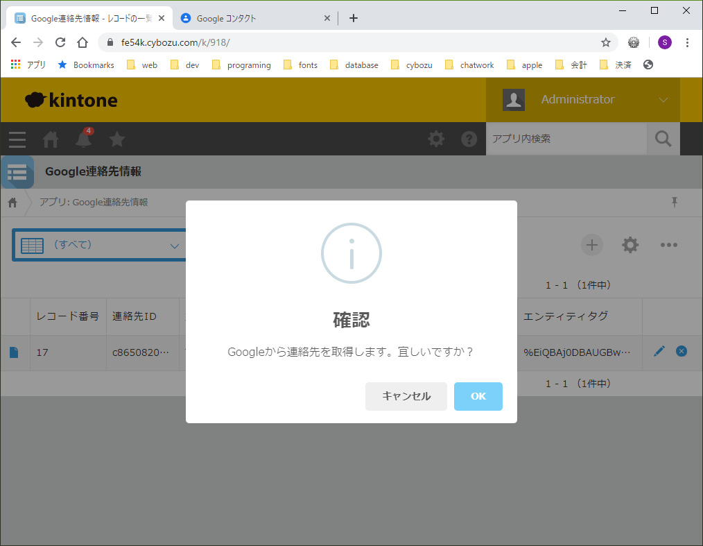Screen dimensions: 703x546
Task: Open the database bookmark folder
Action: [x=355, y=65]
